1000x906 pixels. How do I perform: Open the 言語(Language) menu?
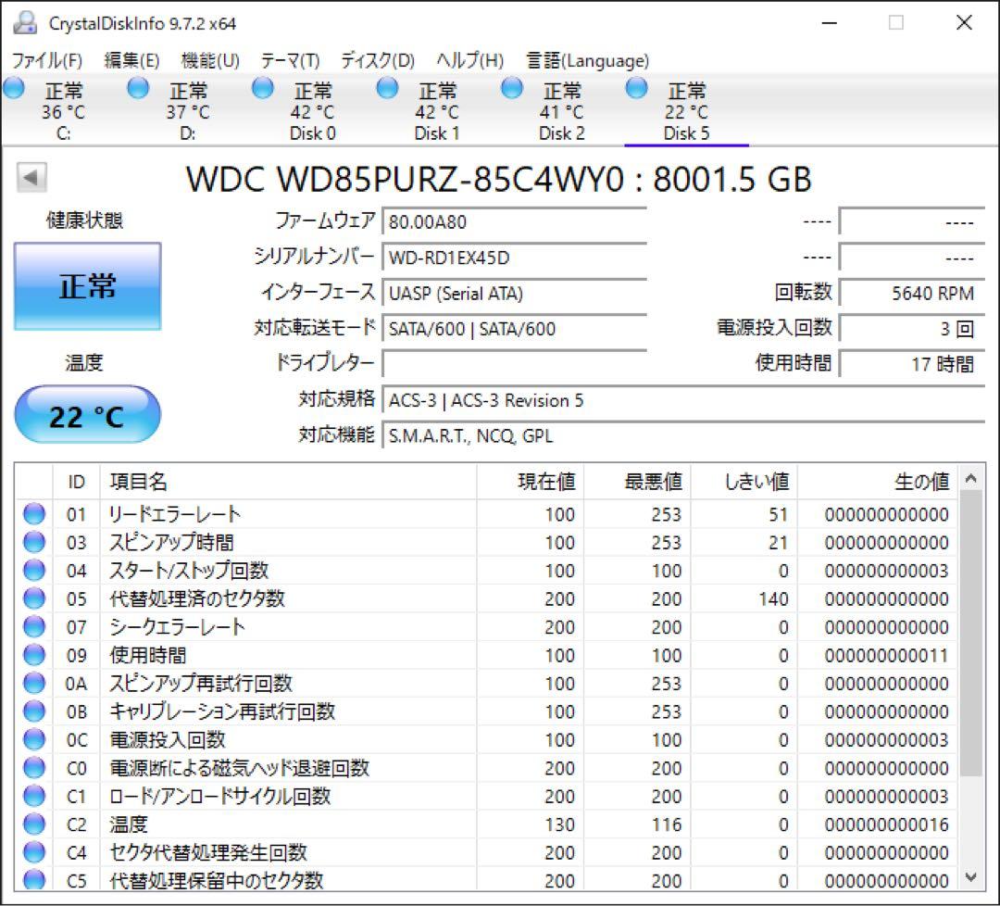pyautogui.click(x=586, y=60)
